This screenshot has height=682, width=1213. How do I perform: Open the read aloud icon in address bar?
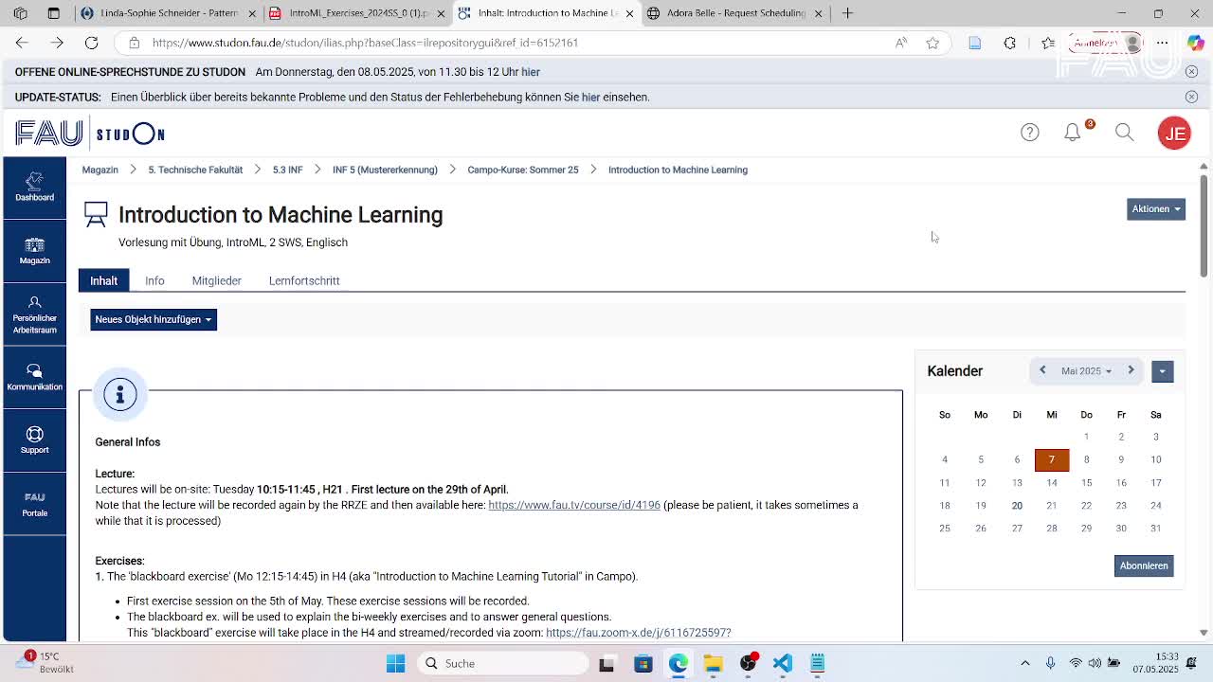(901, 43)
